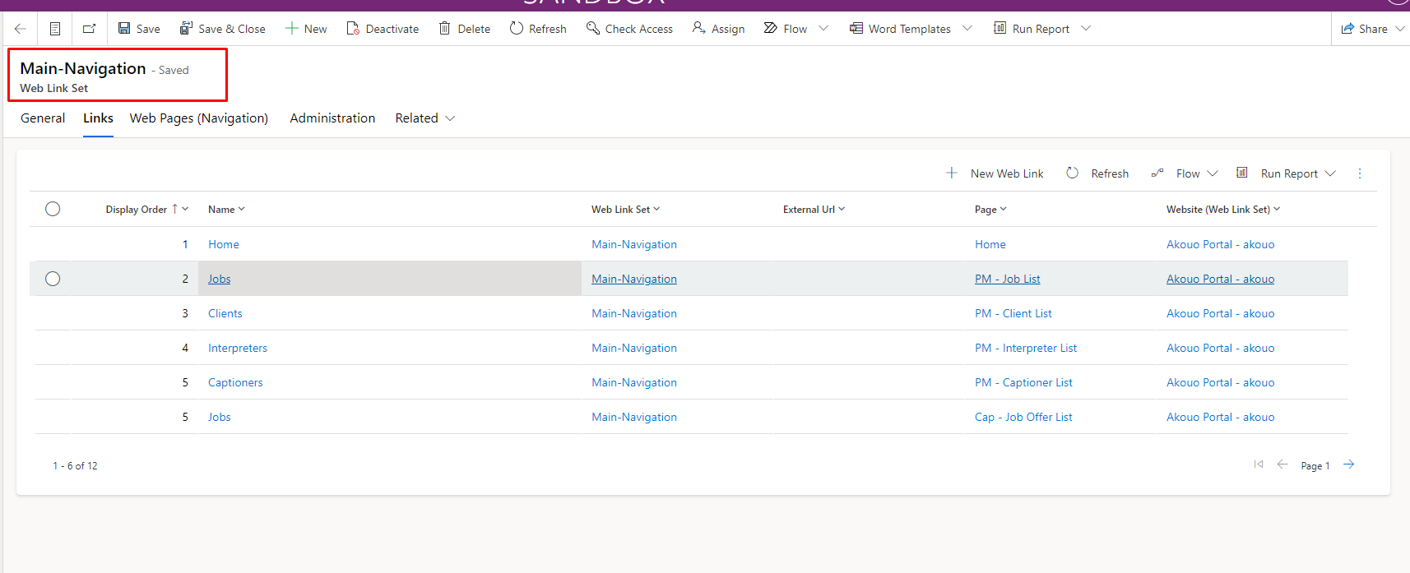1410x573 pixels.
Task: Expand the Related tab dropdown
Action: tap(450, 118)
